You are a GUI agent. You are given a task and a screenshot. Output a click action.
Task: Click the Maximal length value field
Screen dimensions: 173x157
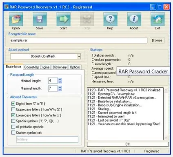tap(53, 88)
